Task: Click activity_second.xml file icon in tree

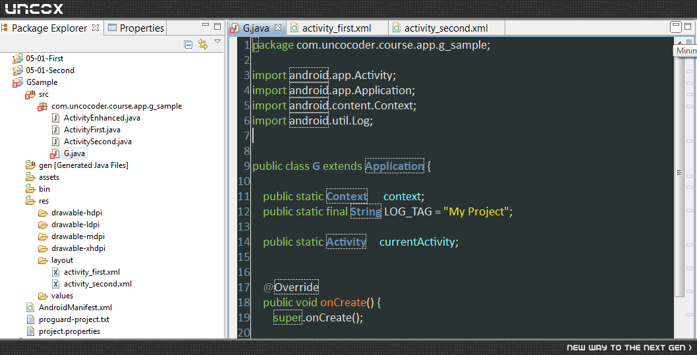Action: coord(55,283)
